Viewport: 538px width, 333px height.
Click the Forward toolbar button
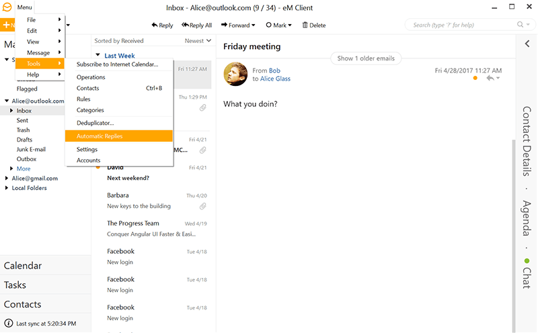tap(238, 25)
